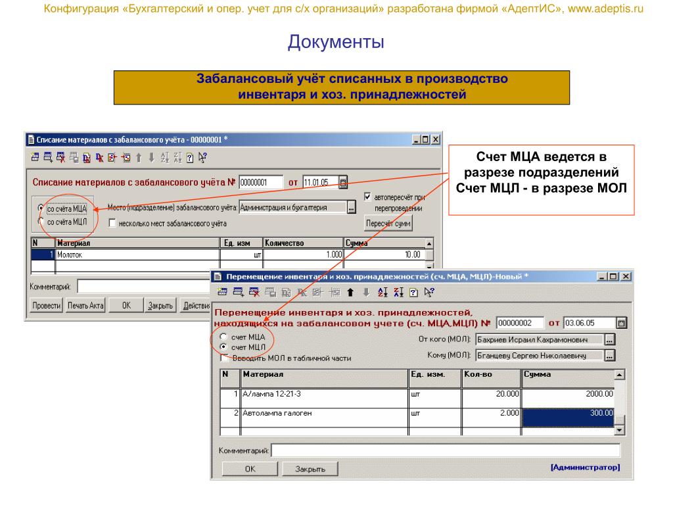Click date field 11.01.05
Image resolution: width=673 pixels, height=505 pixels.
tap(321, 183)
